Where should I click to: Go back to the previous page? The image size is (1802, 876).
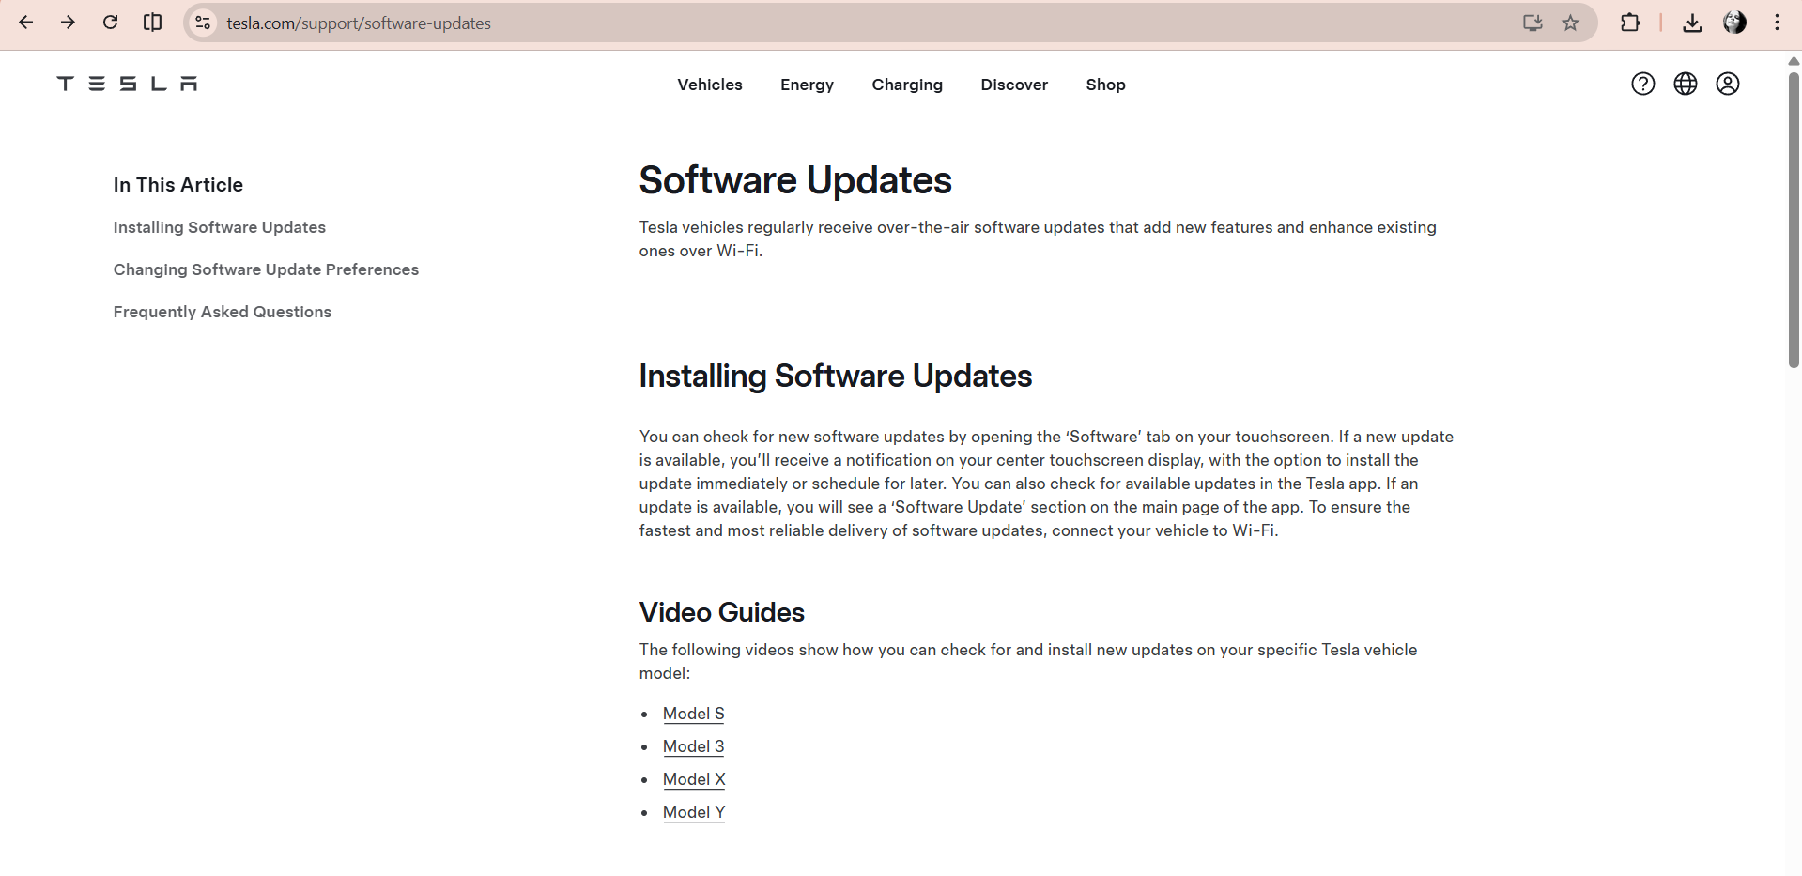coord(26,23)
